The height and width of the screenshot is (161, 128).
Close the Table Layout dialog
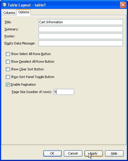(x=123, y=5)
